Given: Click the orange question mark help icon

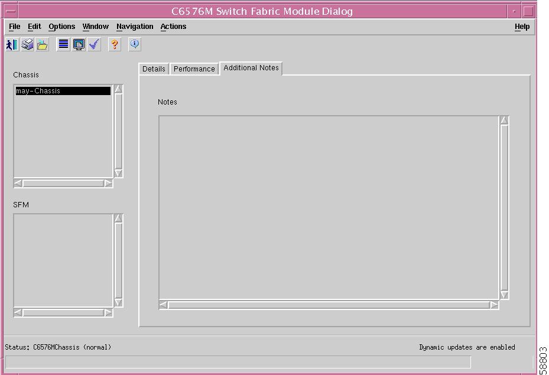Looking at the screenshot, I should pos(115,44).
